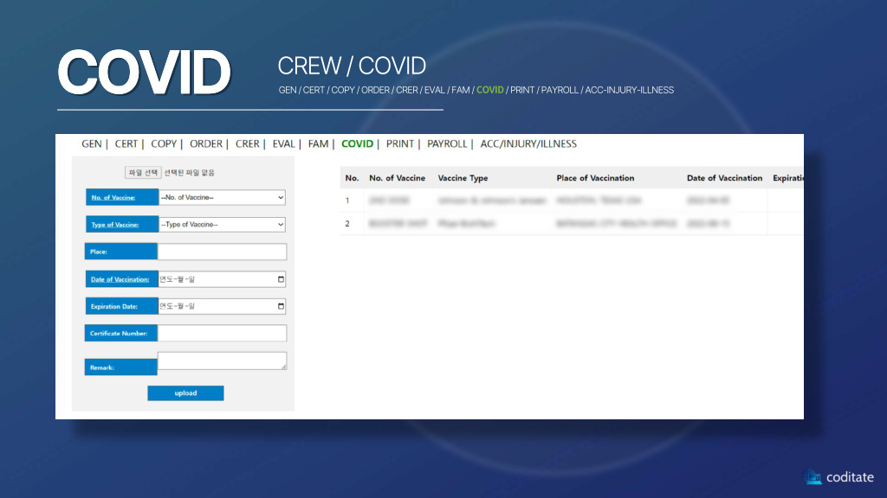Image resolution: width=887 pixels, height=498 pixels.
Task: Open calendar icon in Date of Vaccination field
Action: [x=281, y=279]
